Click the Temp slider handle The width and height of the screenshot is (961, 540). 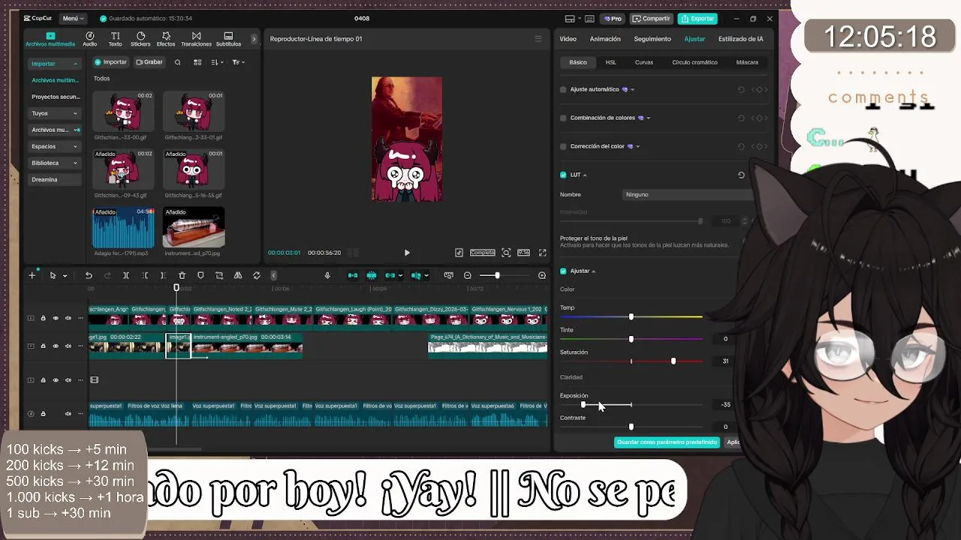631,317
